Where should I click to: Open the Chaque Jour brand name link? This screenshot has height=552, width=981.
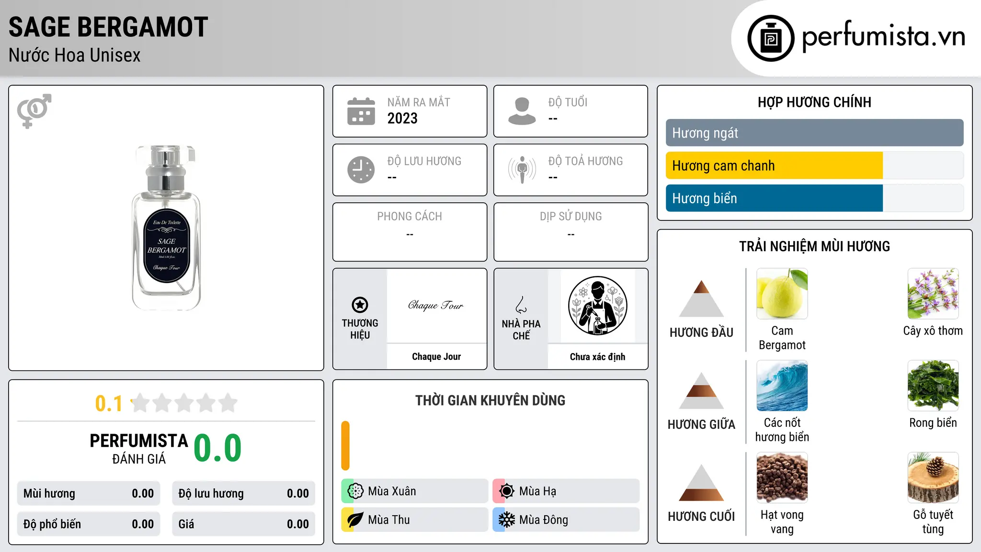tap(436, 356)
